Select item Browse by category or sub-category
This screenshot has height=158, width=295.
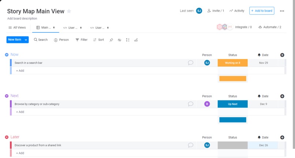37,104
